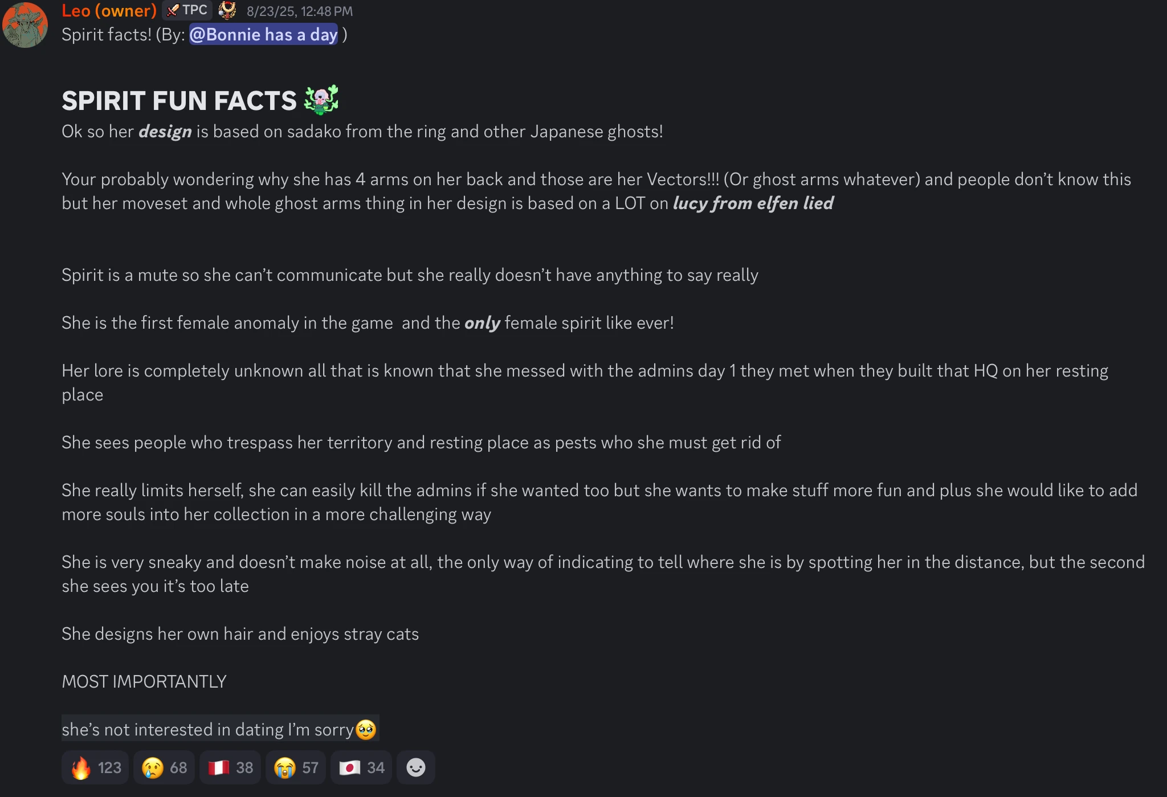Click the Leo (owner) username

pyautogui.click(x=109, y=10)
